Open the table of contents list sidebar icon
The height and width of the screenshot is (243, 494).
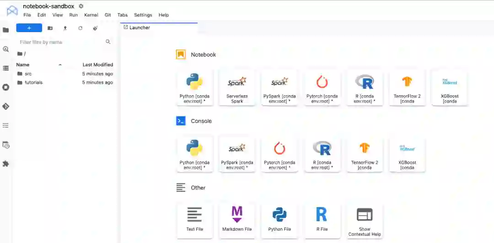[5, 68]
